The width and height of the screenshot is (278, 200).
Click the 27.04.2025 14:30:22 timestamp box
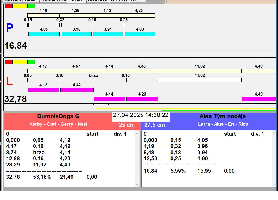click(x=141, y=115)
